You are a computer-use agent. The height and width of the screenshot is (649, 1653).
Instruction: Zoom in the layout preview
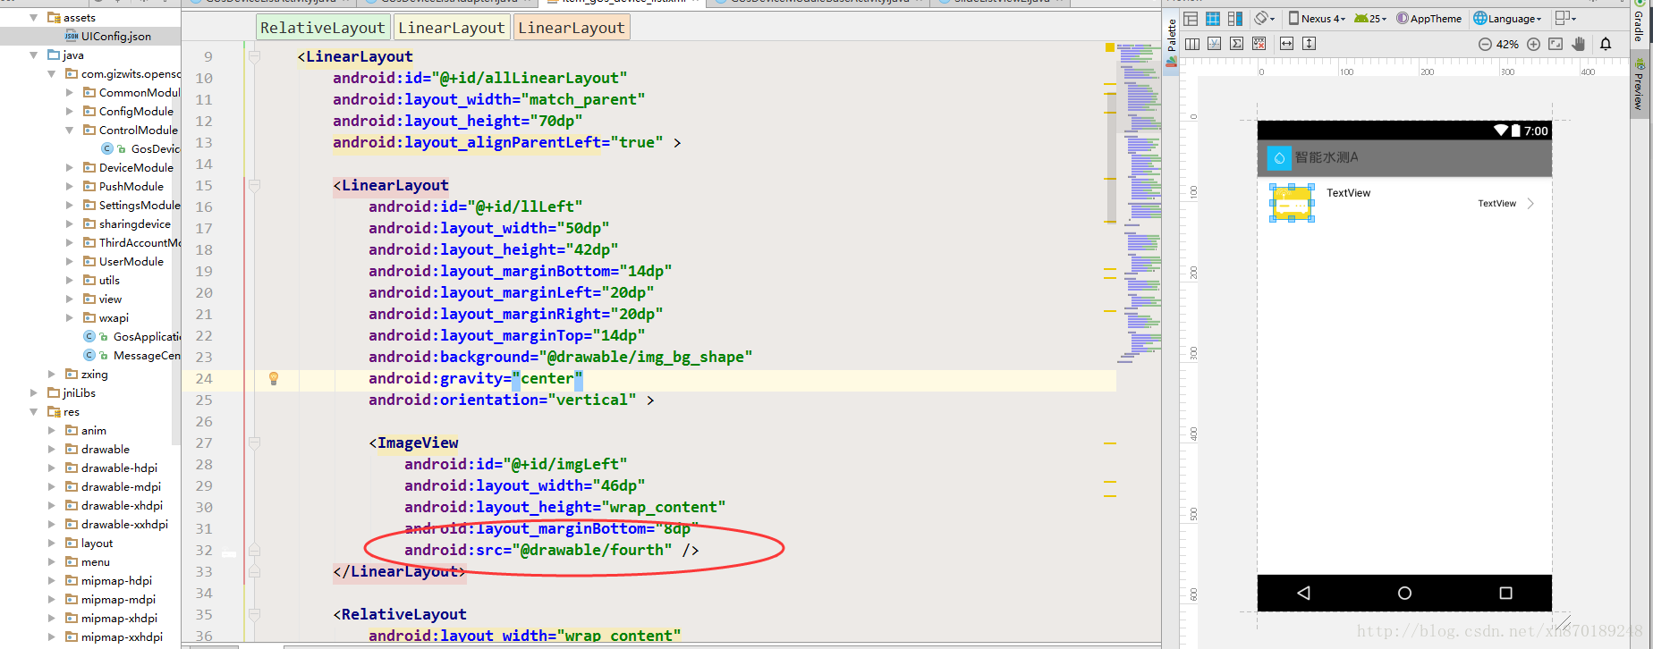tap(1533, 45)
